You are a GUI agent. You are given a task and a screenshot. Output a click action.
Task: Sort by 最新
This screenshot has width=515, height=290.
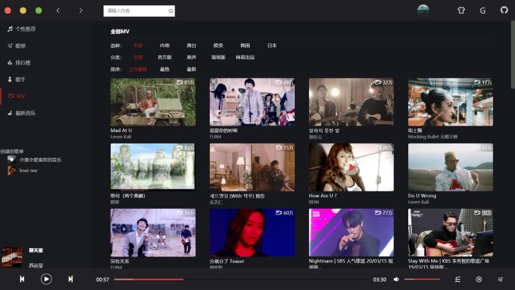(191, 70)
